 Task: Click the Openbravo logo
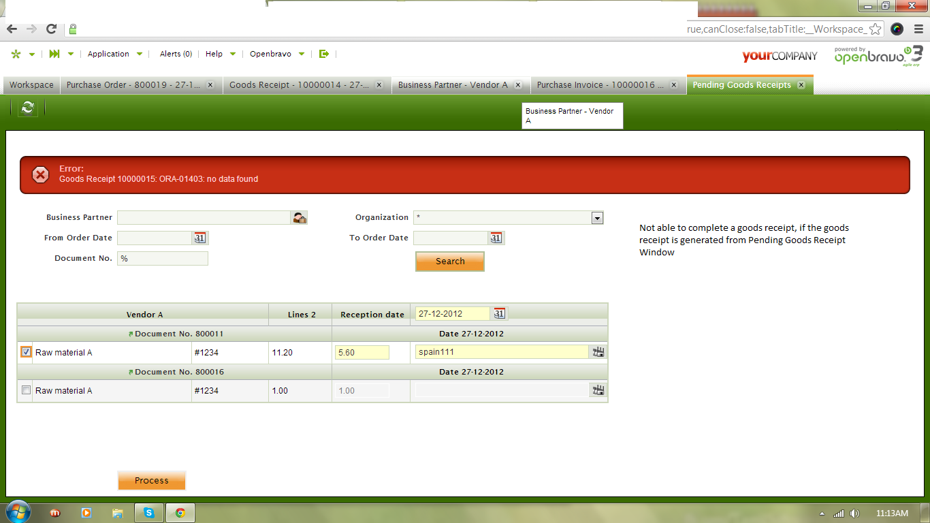click(879, 57)
